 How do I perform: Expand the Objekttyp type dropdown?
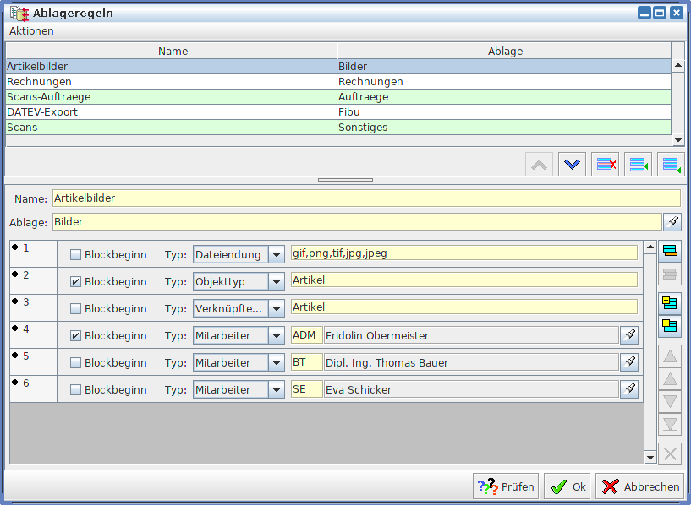coord(276,281)
